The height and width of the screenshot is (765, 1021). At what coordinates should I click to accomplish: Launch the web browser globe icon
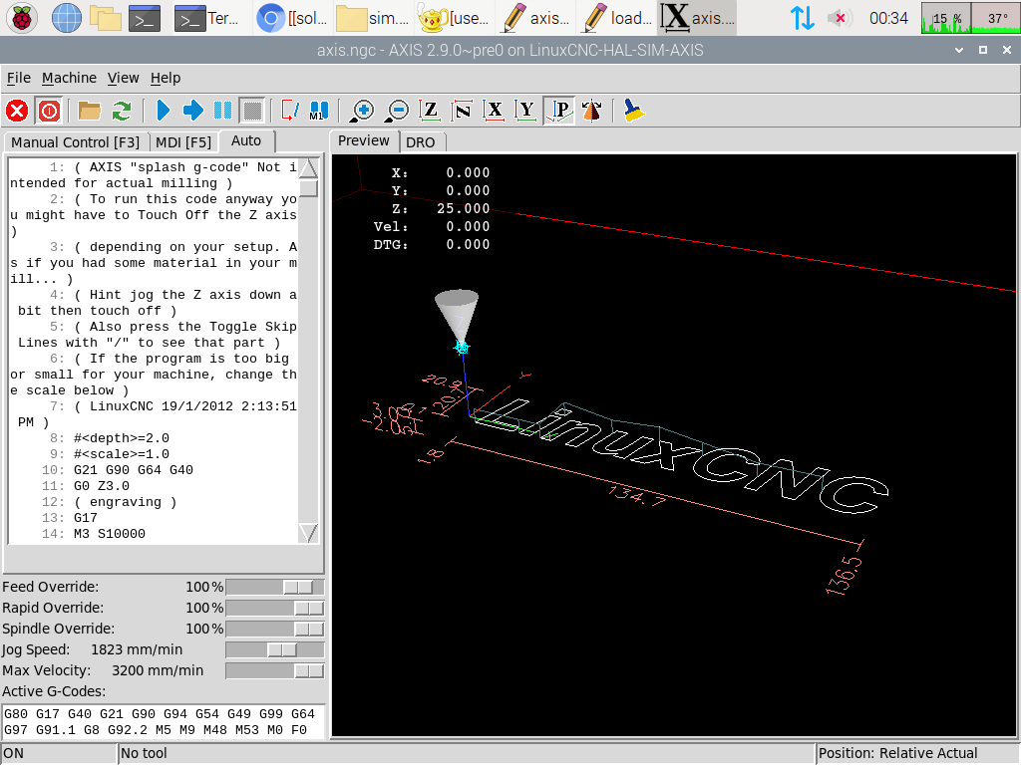[x=67, y=18]
